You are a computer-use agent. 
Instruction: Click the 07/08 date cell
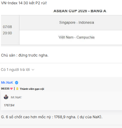(x=7, y=27)
